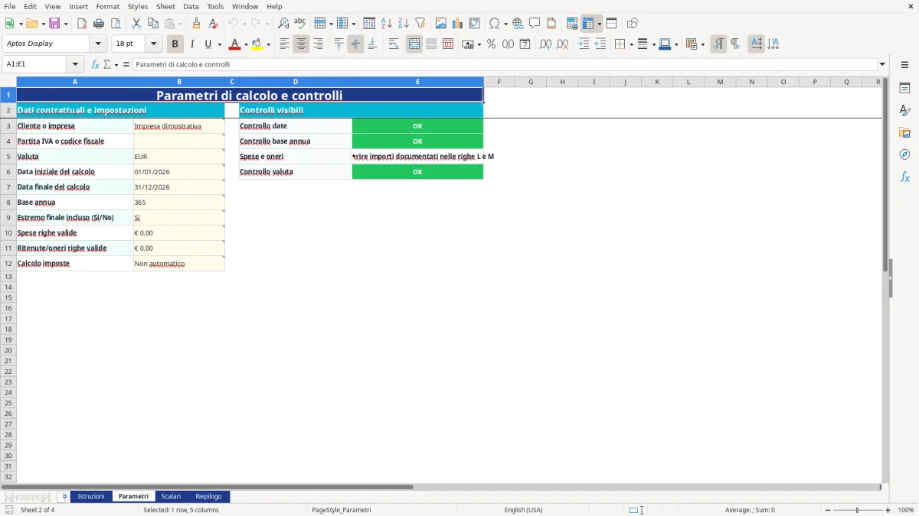The height and width of the screenshot is (516, 919).
Task: Click the Insert Image icon
Action: tap(441, 24)
